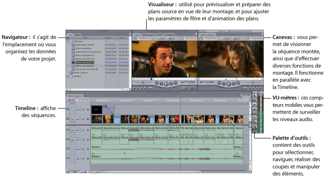Collapse the Cafe scene bin triangle
Screen dimensions: 325x176
click(x=68, y=41)
